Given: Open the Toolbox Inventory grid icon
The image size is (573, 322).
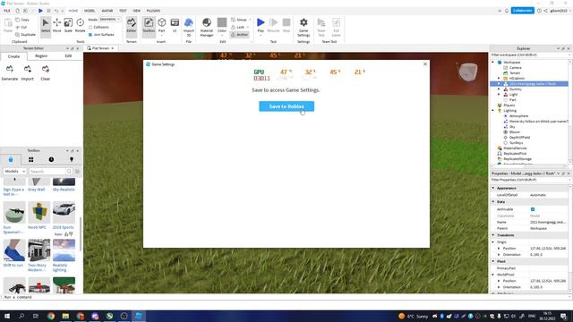Looking at the screenshot, I should click(31, 159).
